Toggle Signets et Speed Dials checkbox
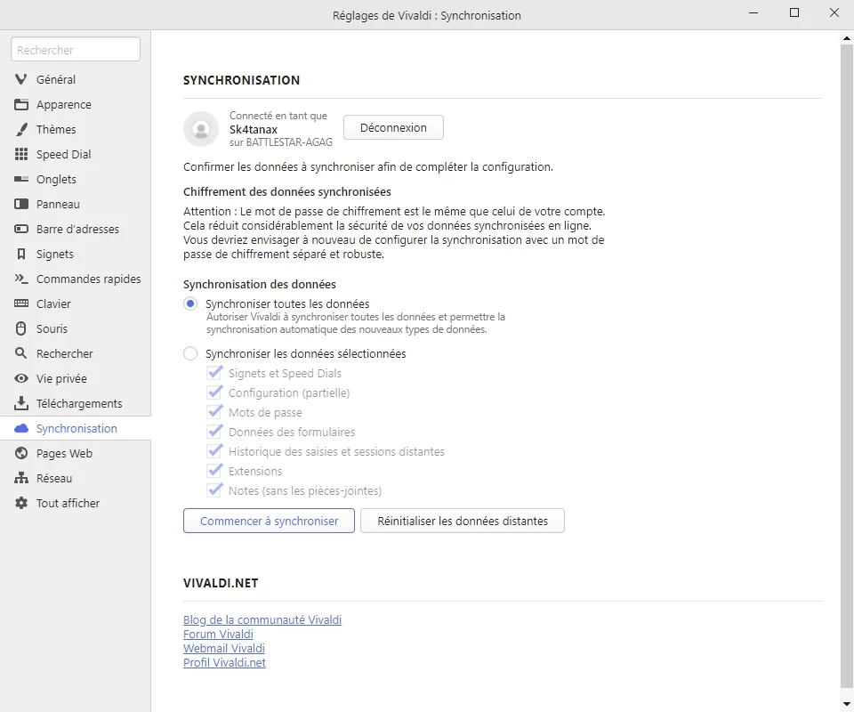 pos(214,373)
